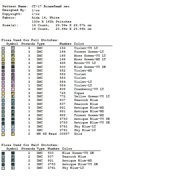Image resolution: width=181 pixels, height=182 pixels.
Task: Select the "Pattern Name:" label
Action: (15, 6)
